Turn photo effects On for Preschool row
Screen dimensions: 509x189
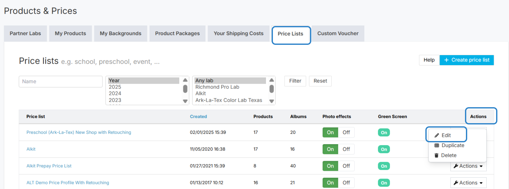(x=330, y=133)
